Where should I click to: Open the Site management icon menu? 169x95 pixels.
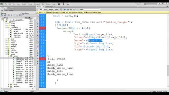pos(68,4)
